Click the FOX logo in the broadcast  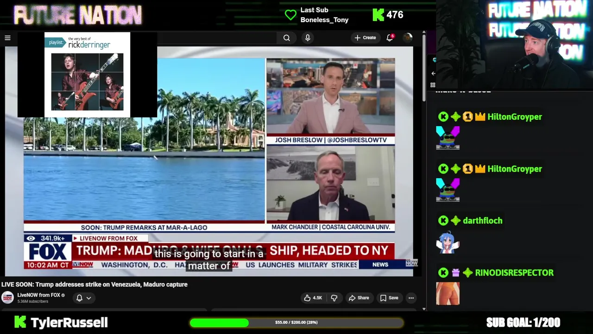pos(48,251)
